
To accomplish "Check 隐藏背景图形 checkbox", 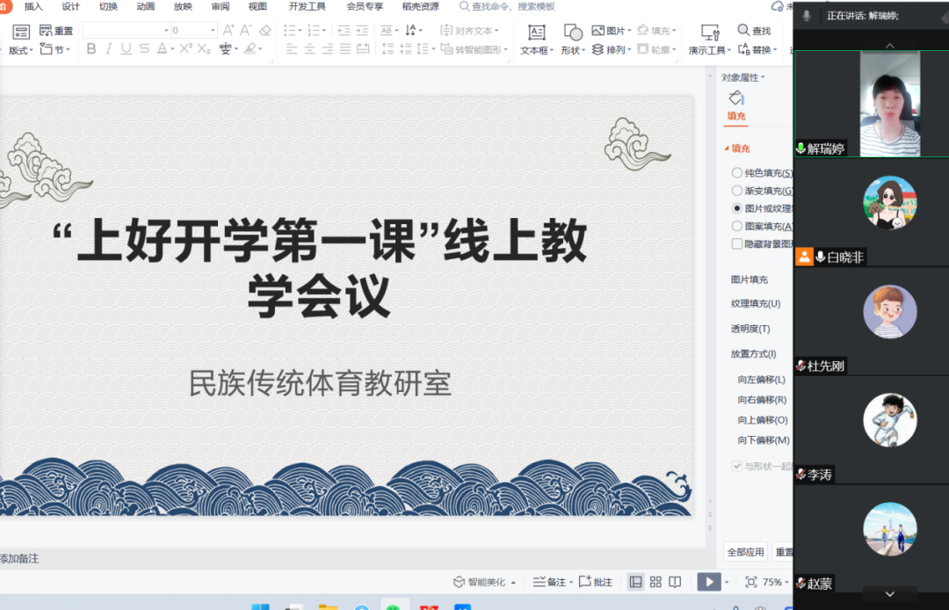I will tap(736, 243).
